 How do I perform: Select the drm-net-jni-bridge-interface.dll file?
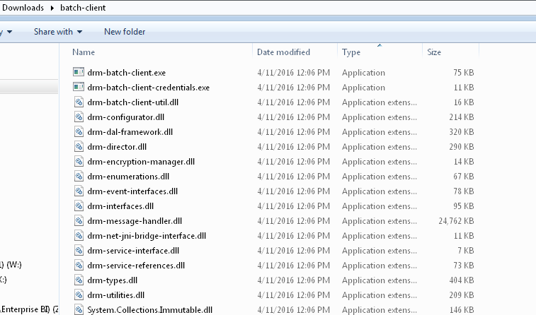point(147,236)
